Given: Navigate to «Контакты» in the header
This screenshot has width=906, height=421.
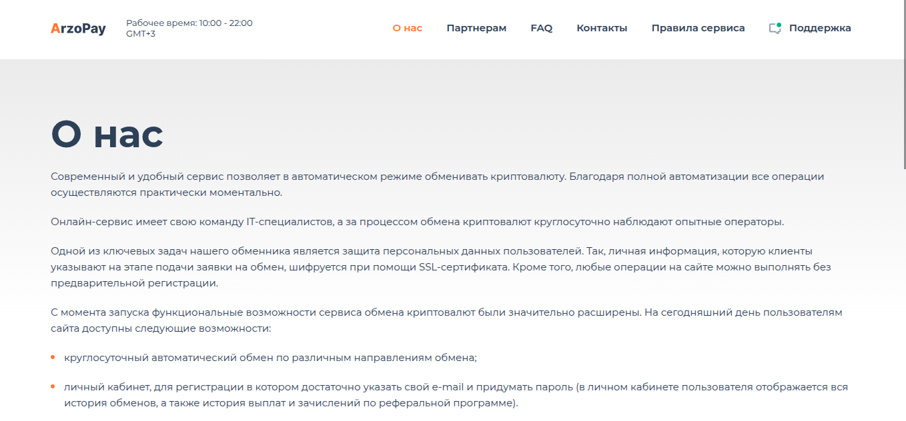Looking at the screenshot, I should coord(602,28).
